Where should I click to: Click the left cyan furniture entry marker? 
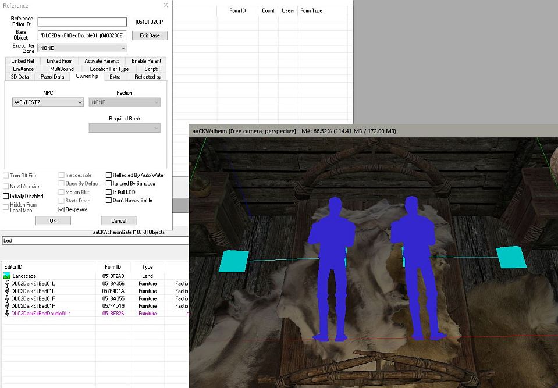(x=234, y=261)
